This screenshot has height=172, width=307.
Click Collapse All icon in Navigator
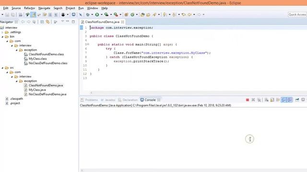tap(42, 22)
